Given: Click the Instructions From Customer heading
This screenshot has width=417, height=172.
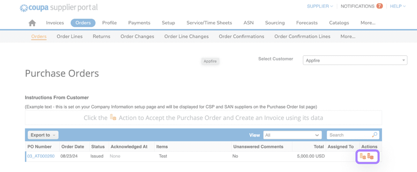Looking at the screenshot, I should [57, 98].
